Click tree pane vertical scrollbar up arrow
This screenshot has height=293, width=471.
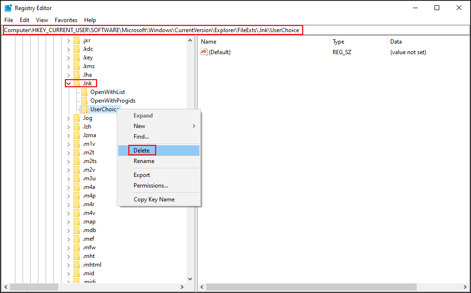190,40
